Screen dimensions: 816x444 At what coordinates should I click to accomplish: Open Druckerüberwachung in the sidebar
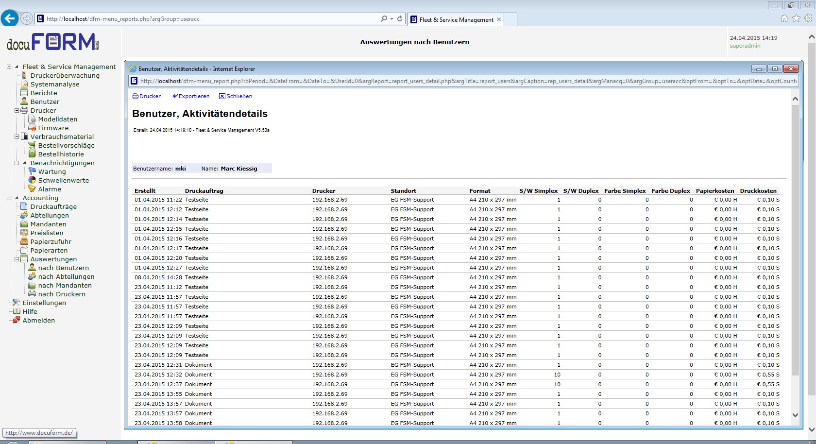(65, 76)
